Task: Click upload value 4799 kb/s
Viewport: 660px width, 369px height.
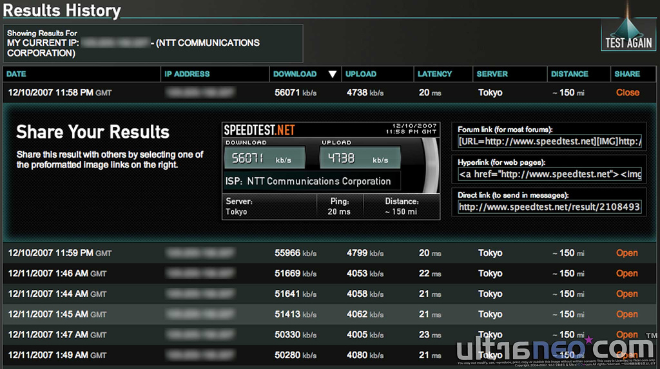Action: click(x=365, y=253)
